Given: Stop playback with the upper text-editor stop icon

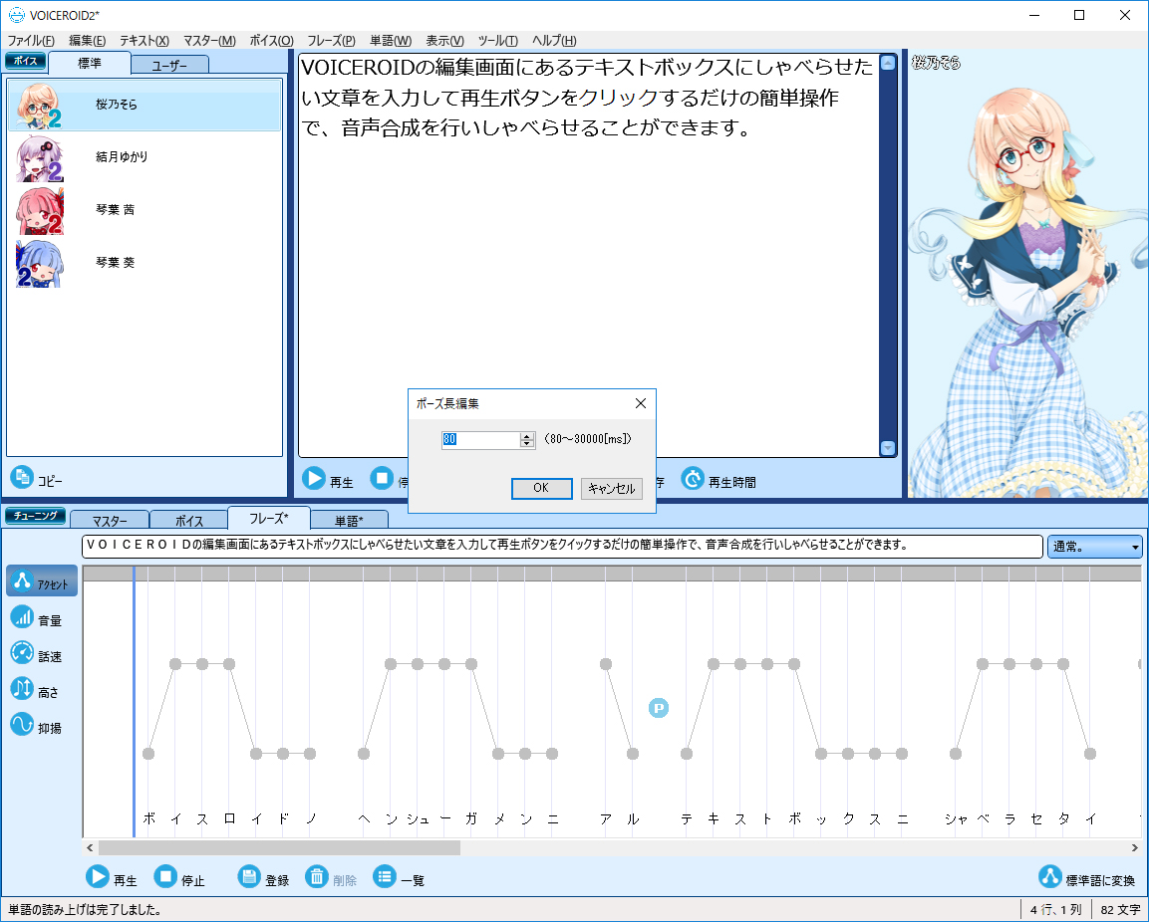Looking at the screenshot, I should [x=382, y=479].
